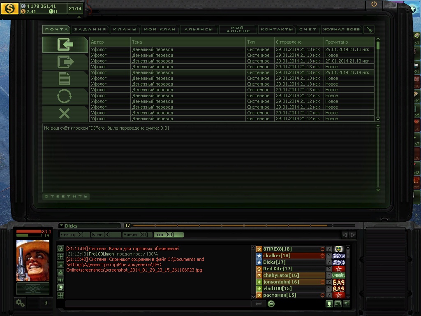
Task: Click the power button at the top
Action: 374,4
